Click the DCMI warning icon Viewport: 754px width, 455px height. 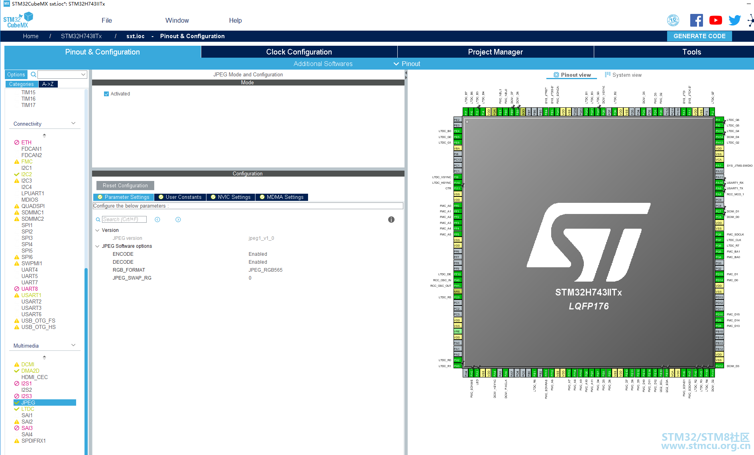click(x=17, y=364)
